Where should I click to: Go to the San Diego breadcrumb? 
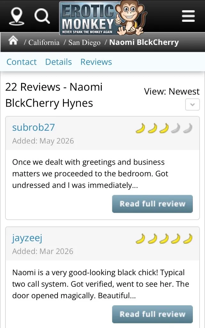pyautogui.click(x=84, y=43)
